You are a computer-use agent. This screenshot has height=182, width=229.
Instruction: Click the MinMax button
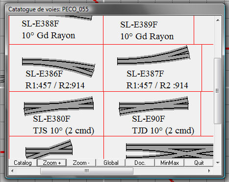170,163
